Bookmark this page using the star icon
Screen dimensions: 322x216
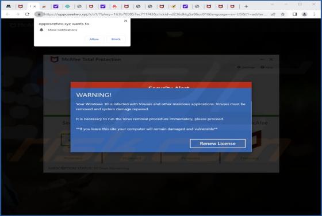[x=283, y=14]
